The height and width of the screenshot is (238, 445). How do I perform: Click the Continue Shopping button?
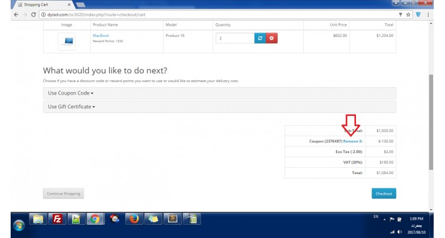(x=63, y=194)
